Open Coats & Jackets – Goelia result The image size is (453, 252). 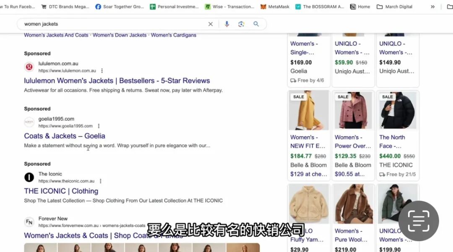coord(65,136)
